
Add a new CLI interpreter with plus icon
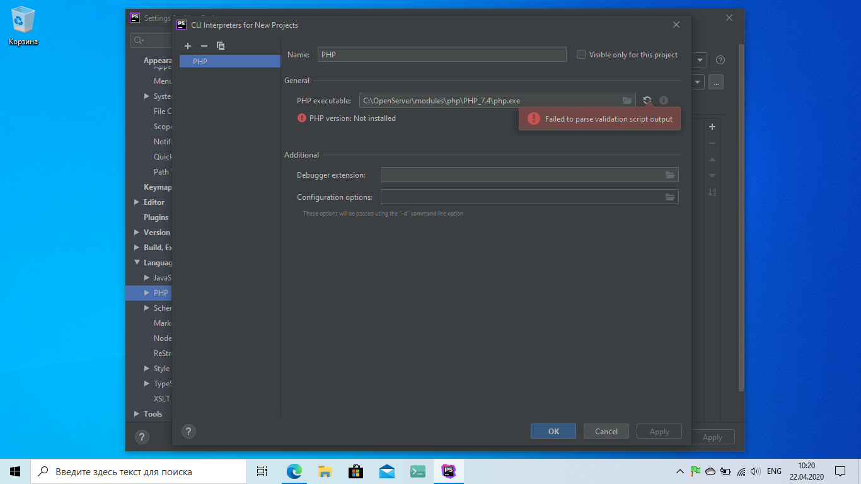pos(187,46)
